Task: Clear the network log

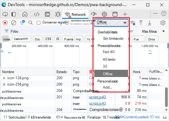Action: pos(14,23)
